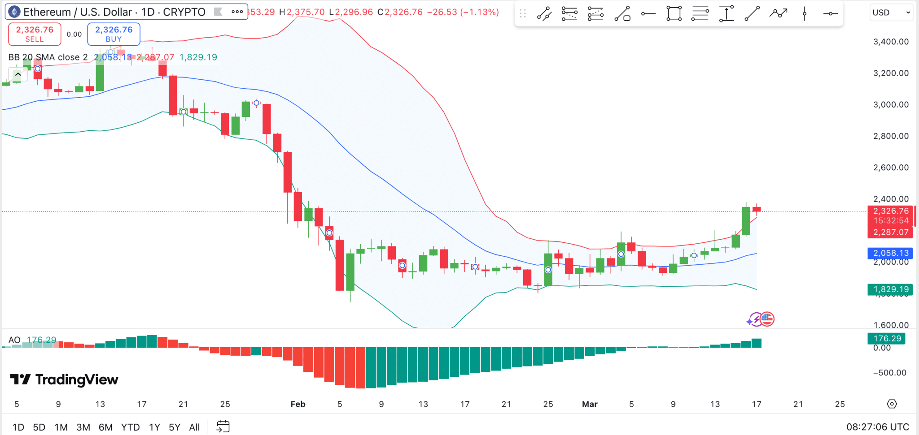Click the grey flag beside the symbol

point(219,12)
